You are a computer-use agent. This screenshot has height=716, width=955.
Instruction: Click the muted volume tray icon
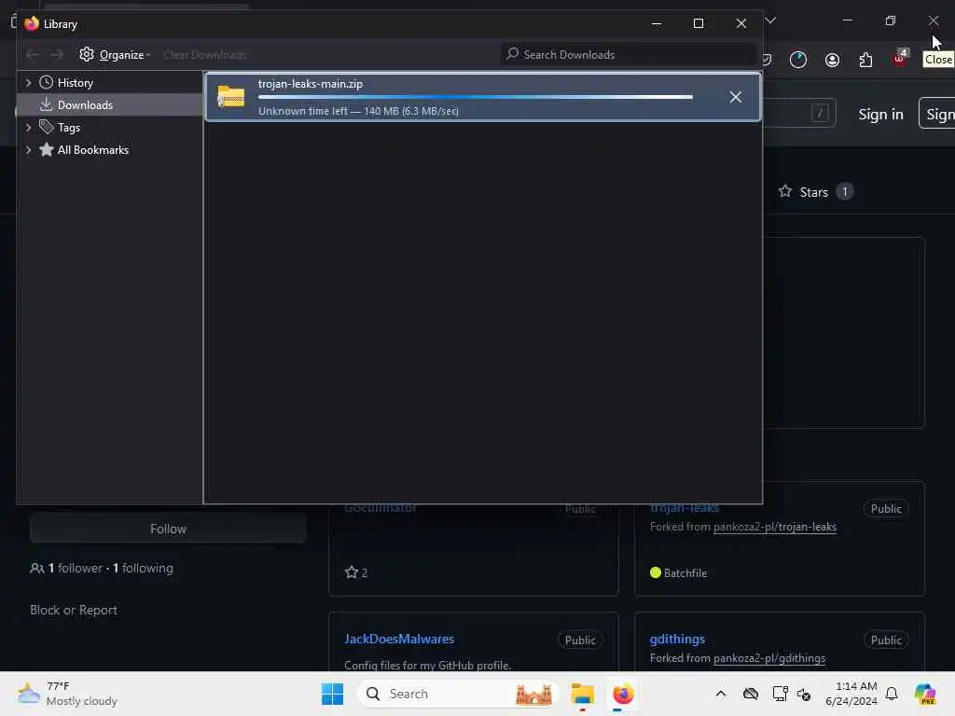point(804,694)
